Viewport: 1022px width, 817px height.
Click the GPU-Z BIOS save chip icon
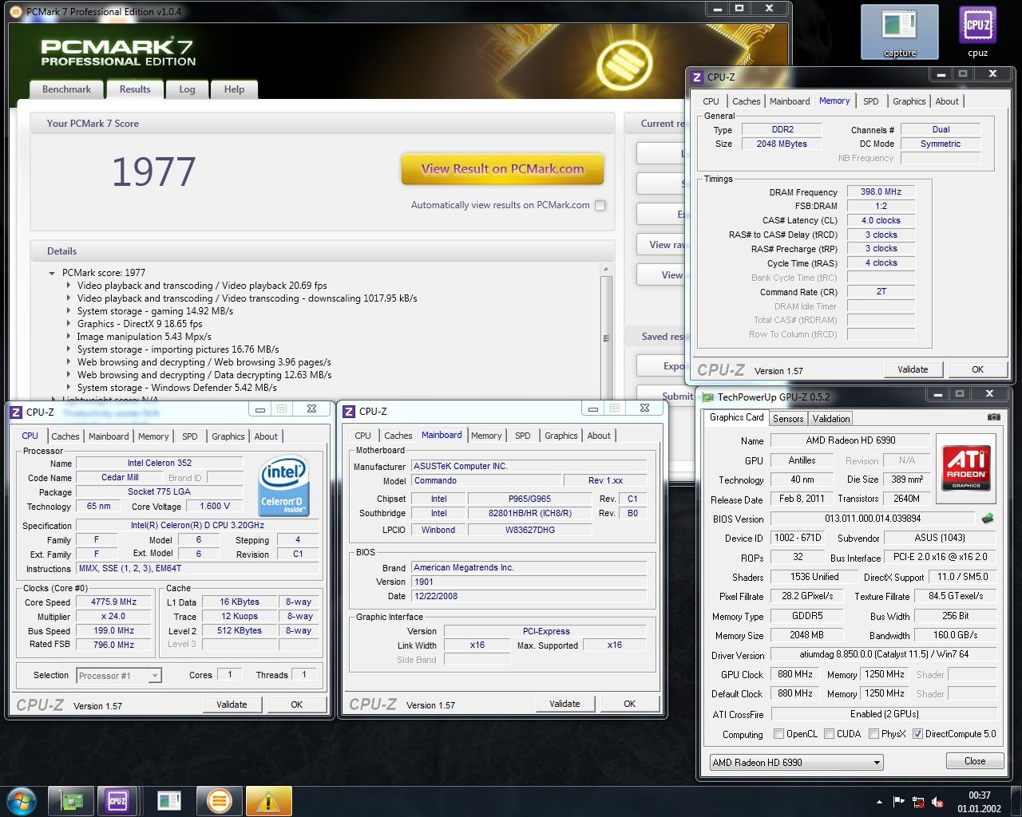[988, 519]
